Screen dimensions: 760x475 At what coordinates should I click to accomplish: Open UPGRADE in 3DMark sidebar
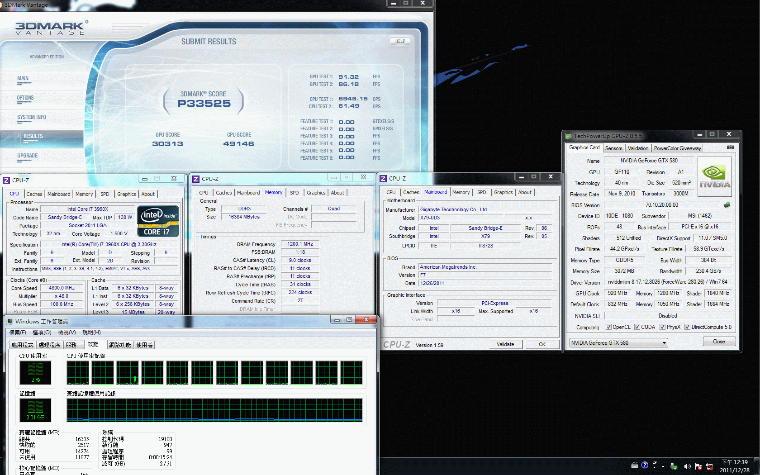[x=27, y=156]
